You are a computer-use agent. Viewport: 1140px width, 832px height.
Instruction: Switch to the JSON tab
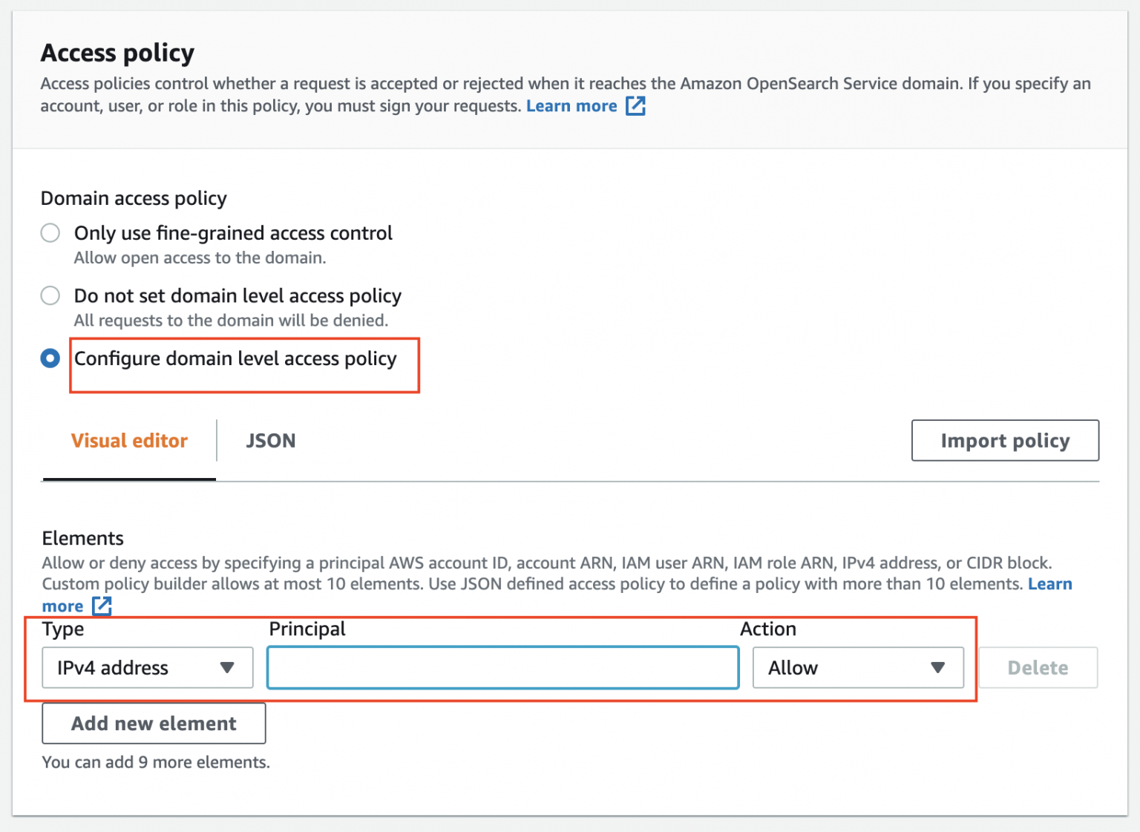pyautogui.click(x=270, y=440)
